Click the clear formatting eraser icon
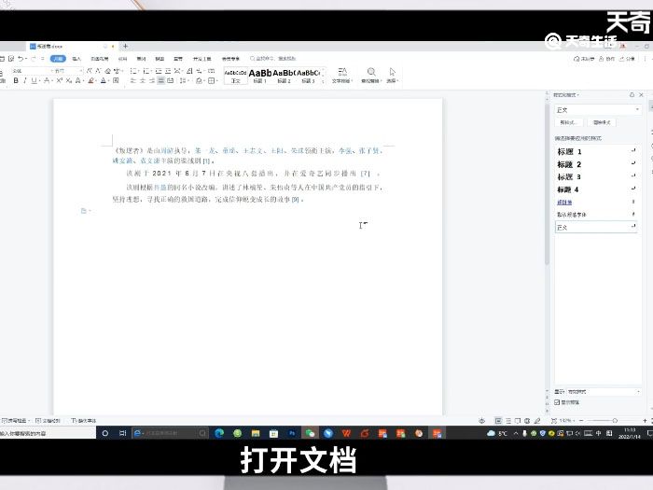 [x=108, y=71]
